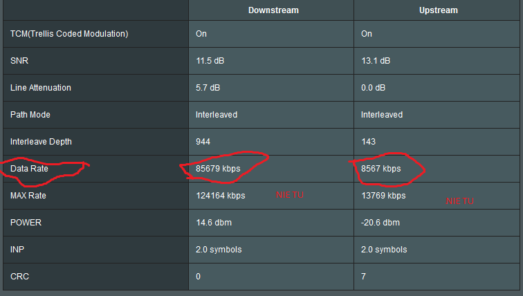Click the POWER row label

pos(26,223)
